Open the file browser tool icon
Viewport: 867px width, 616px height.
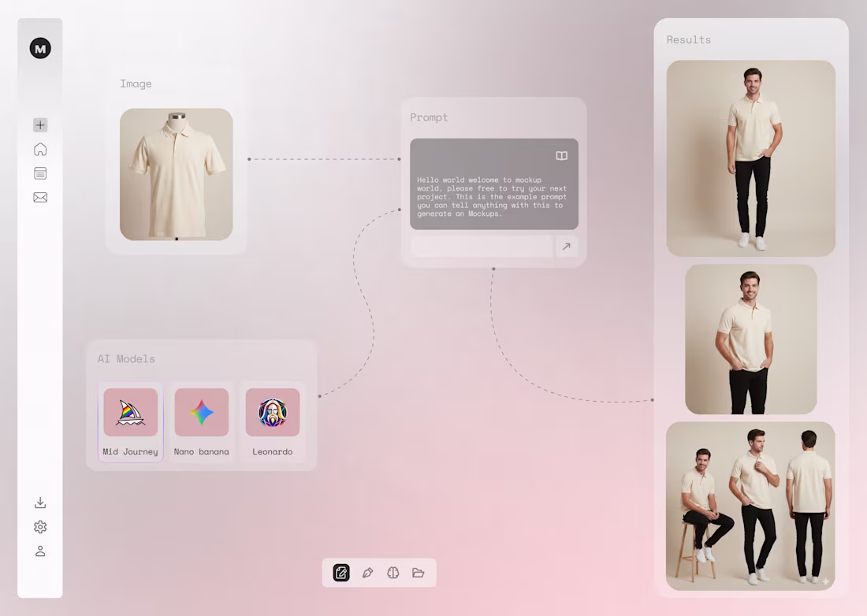(x=419, y=573)
